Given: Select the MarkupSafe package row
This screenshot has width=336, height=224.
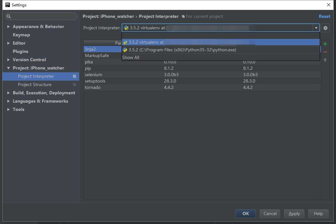Looking at the screenshot, I should pyautogui.click(x=202, y=56).
